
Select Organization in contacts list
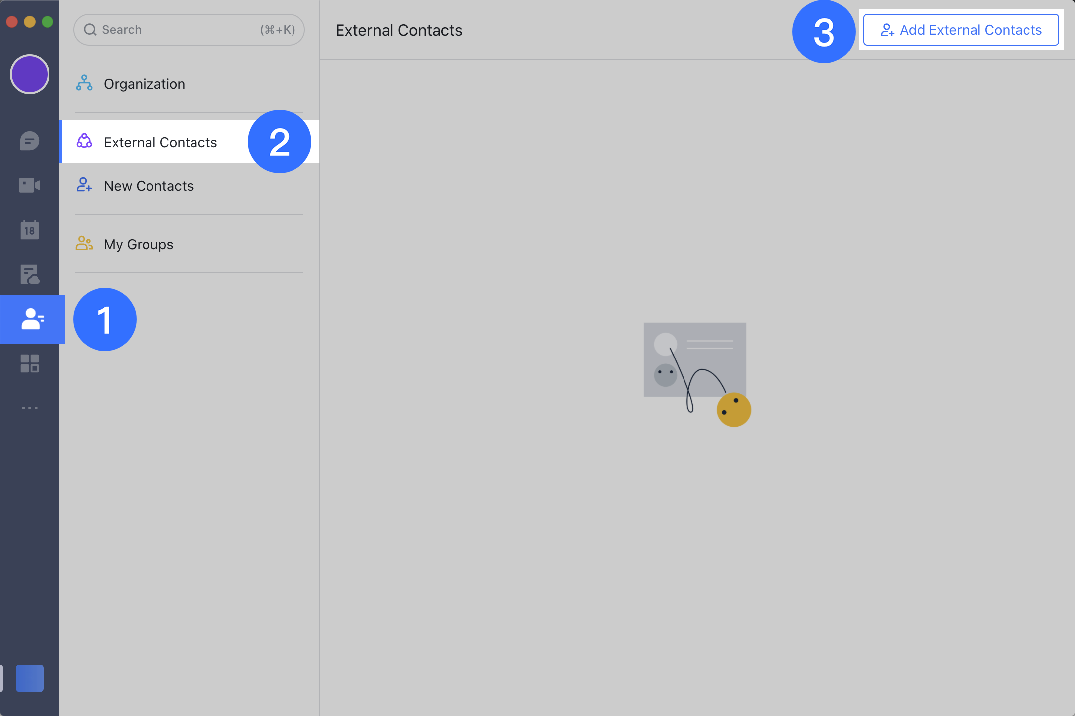pyautogui.click(x=145, y=84)
